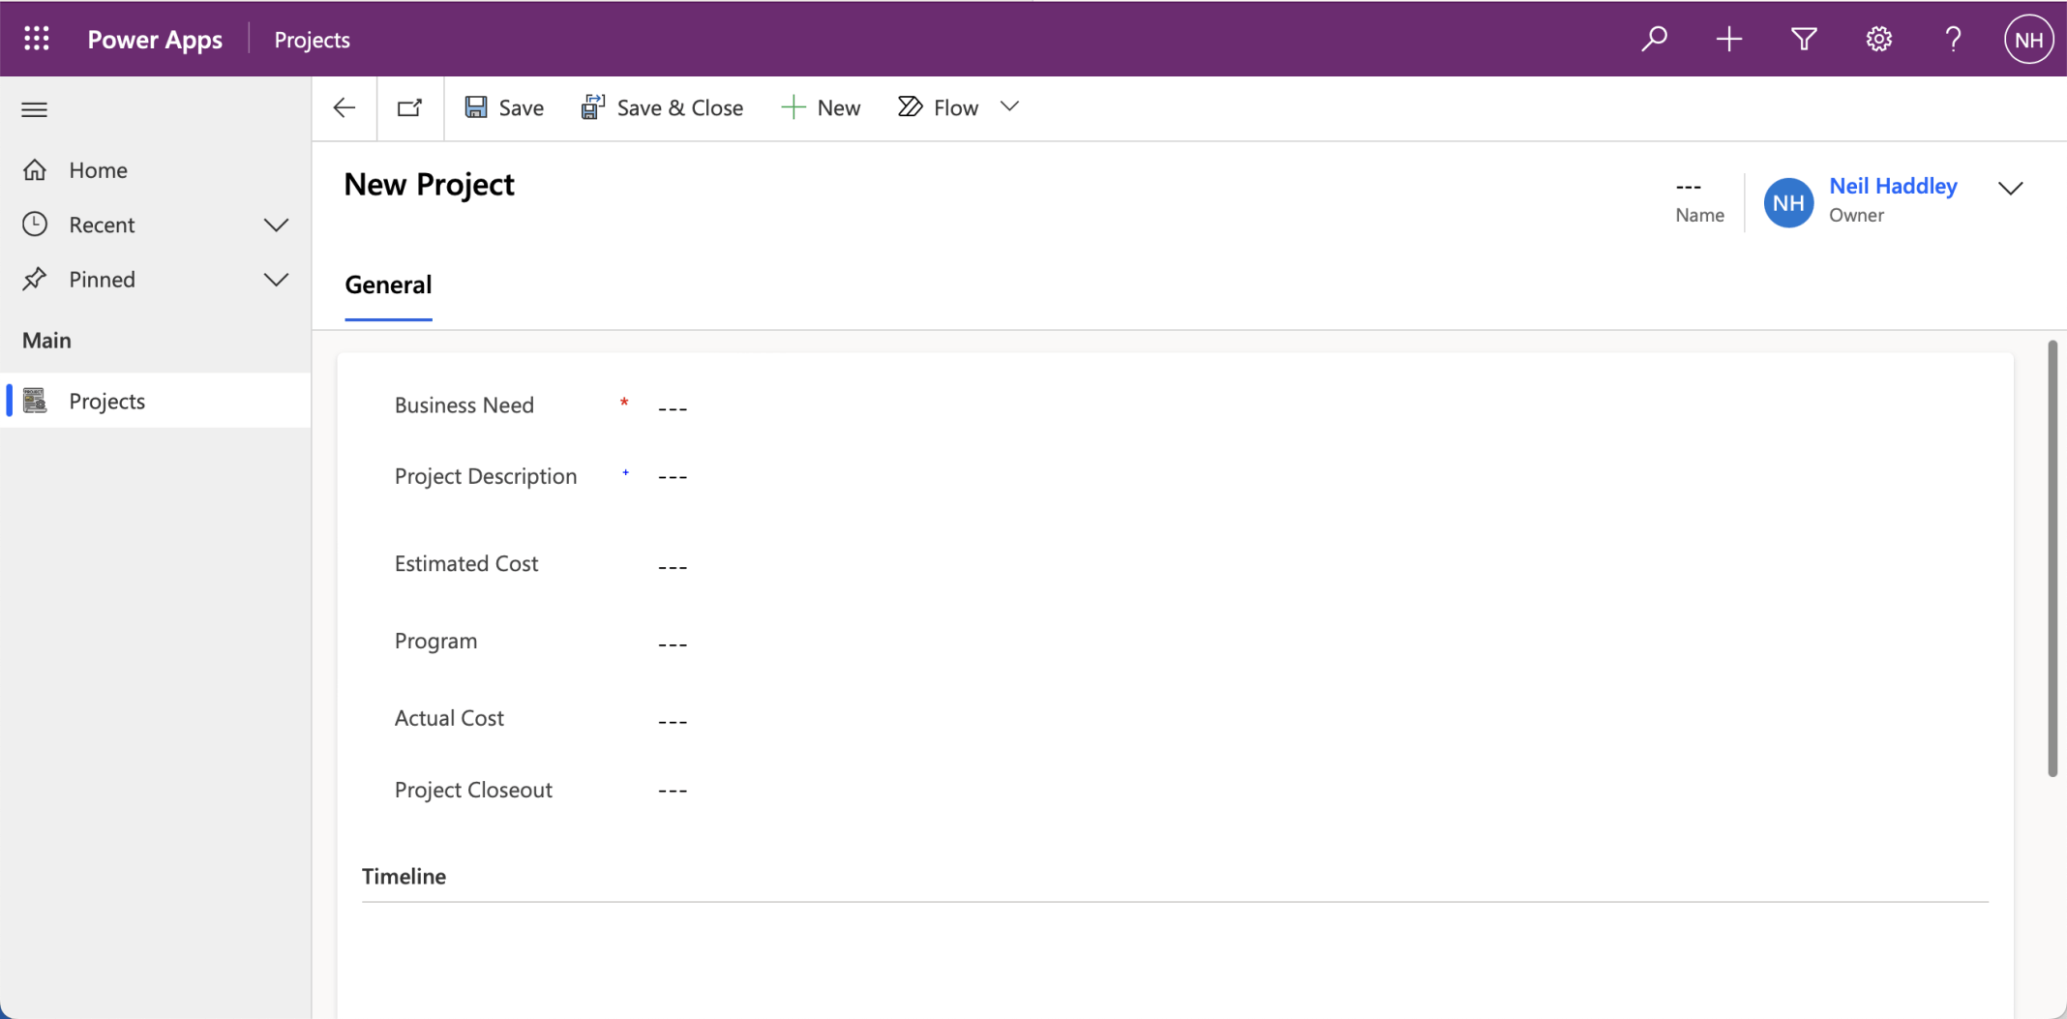Image resolution: width=2067 pixels, height=1019 pixels.
Task: Open the Neil Haddley owner link
Action: pyautogui.click(x=1892, y=186)
